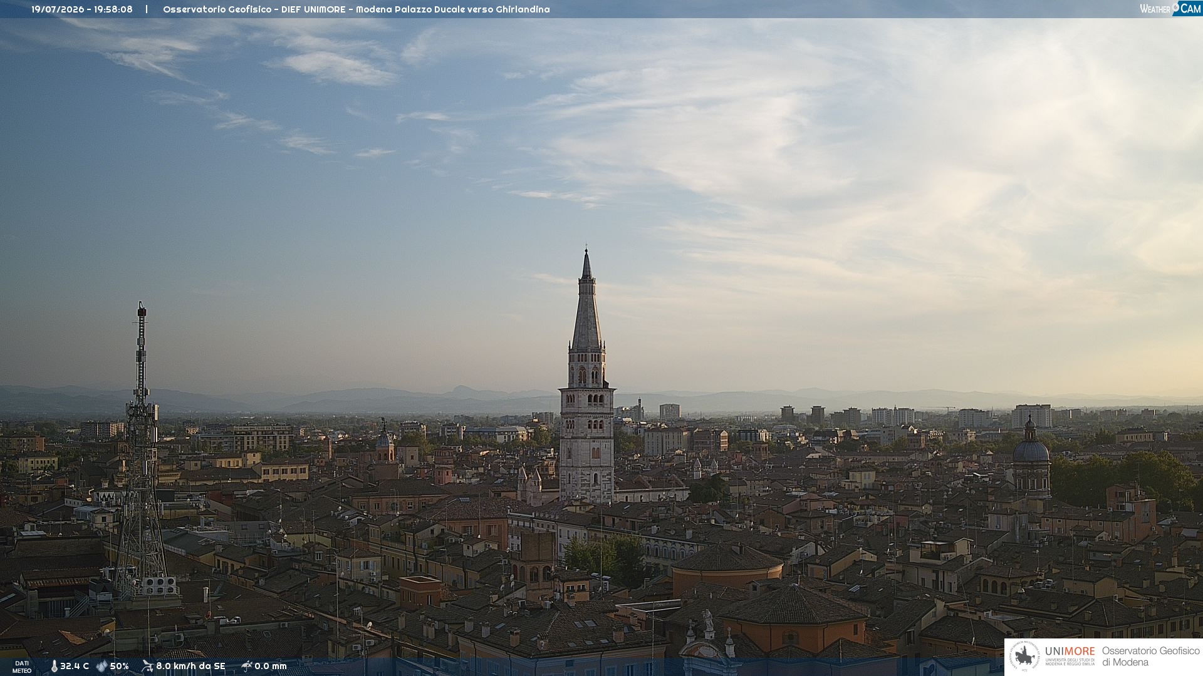
Task: Click the wind vane icon
Action: click(147, 666)
